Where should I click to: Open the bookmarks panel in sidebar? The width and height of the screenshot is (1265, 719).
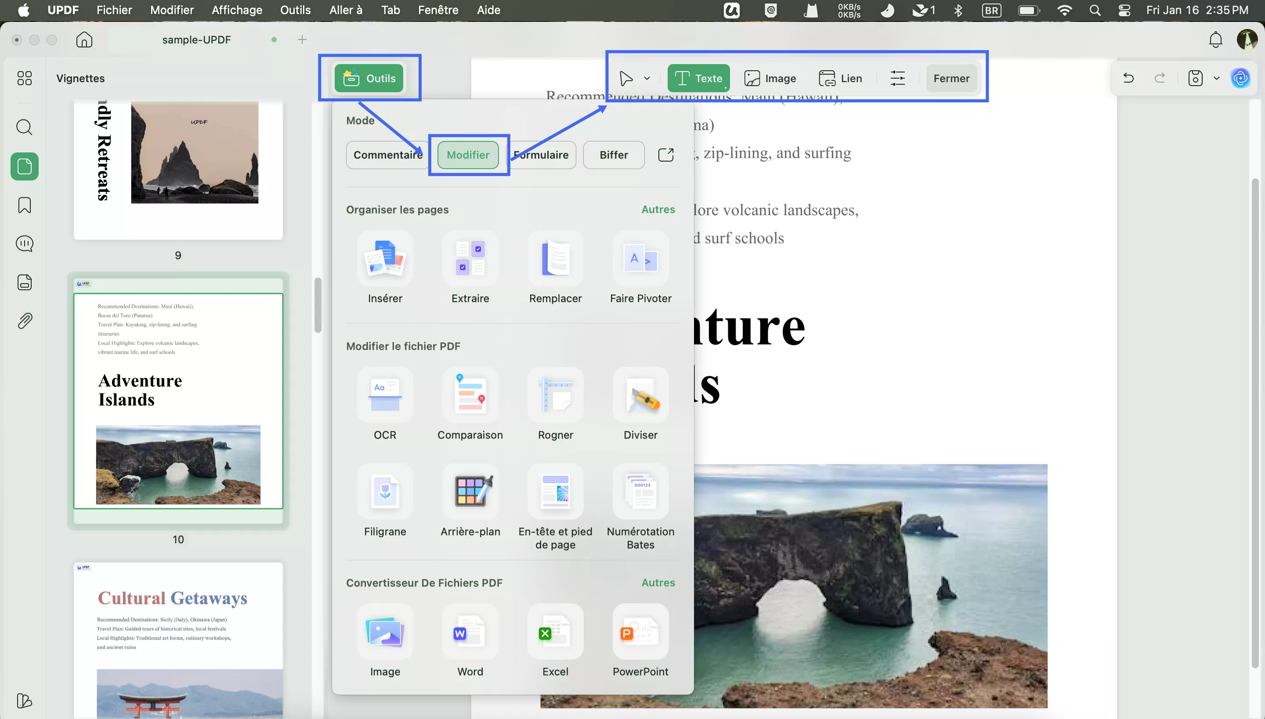[24, 205]
